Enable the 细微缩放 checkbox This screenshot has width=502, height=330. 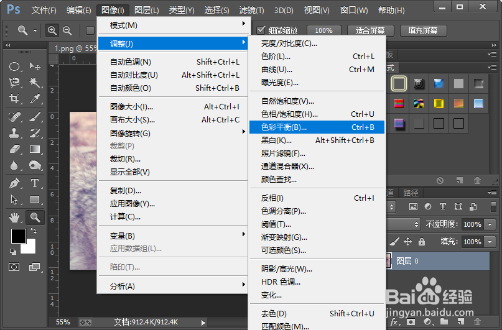pyautogui.click(x=261, y=30)
